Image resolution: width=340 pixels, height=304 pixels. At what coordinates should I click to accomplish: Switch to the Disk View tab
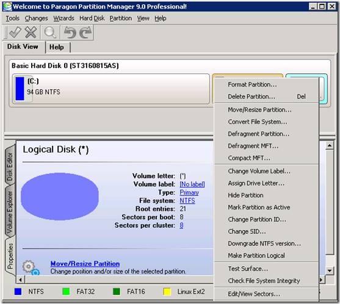click(x=23, y=46)
